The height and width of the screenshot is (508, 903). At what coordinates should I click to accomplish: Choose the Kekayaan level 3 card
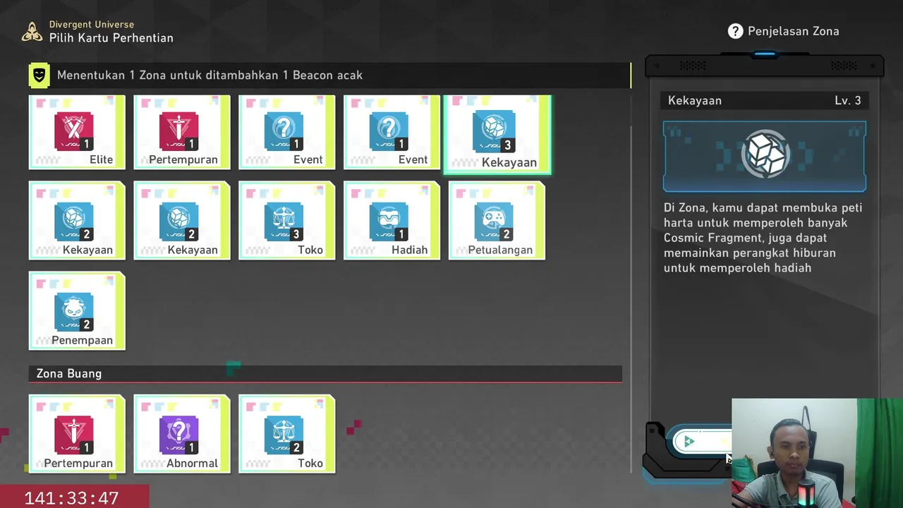(497, 134)
